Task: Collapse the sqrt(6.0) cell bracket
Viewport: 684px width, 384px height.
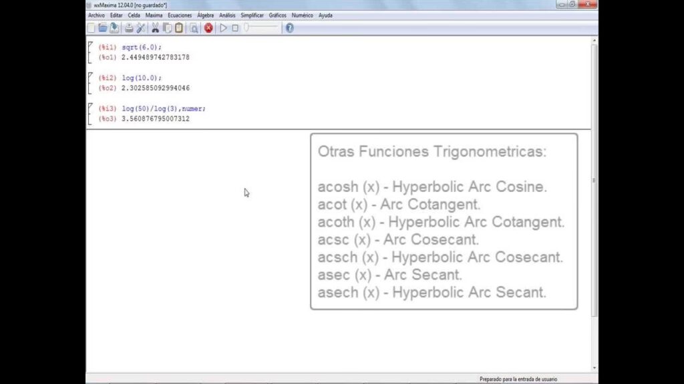Action: 90,52
